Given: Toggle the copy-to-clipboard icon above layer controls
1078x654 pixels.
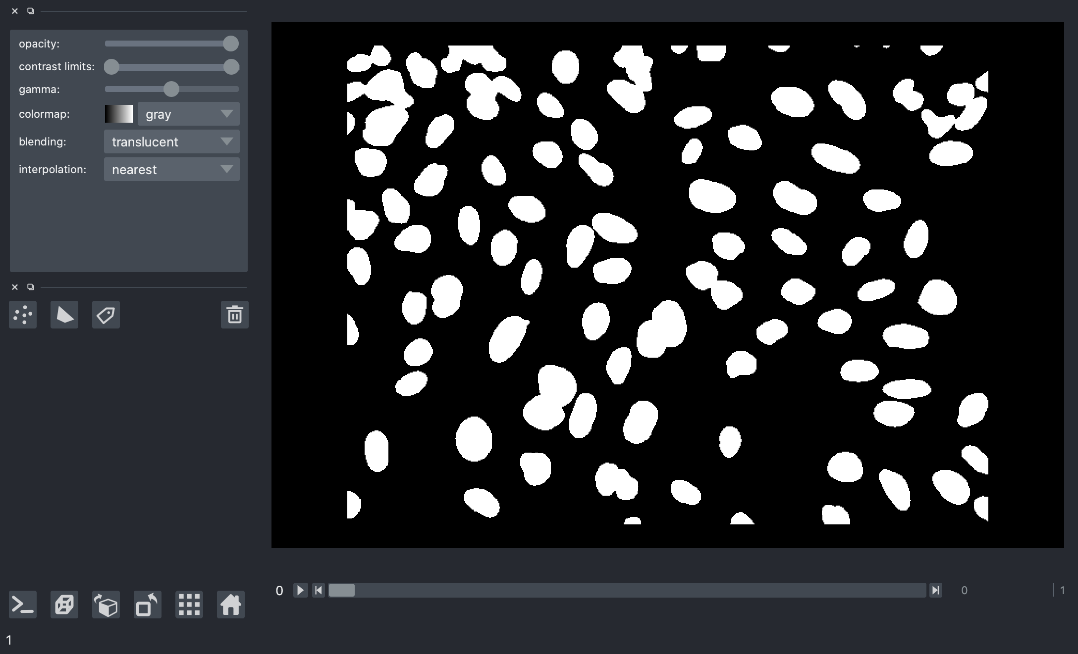Looking at the screenshot, I should pyautogui.click(x=31, y=11).
